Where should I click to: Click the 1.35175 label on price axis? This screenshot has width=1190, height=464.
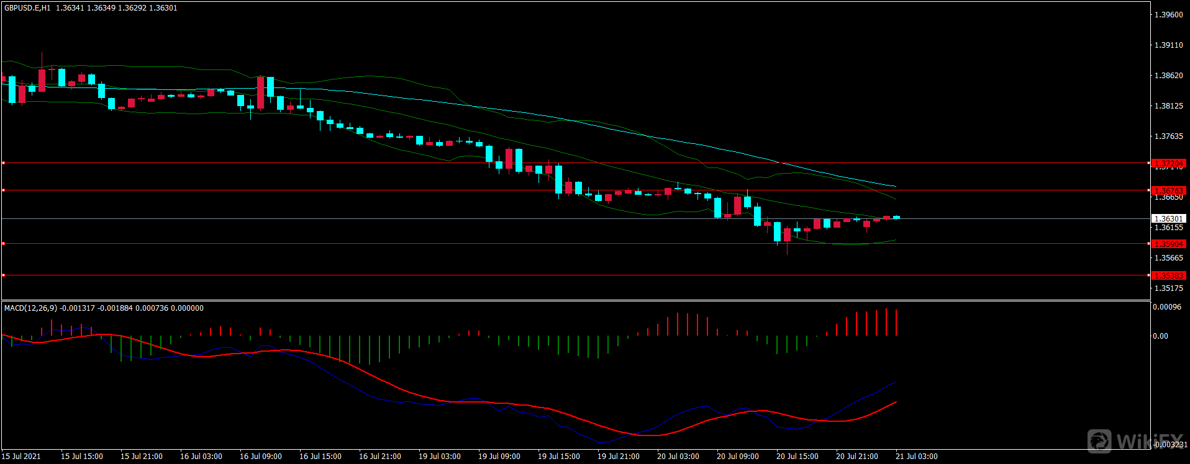(x=1168, y=288)
